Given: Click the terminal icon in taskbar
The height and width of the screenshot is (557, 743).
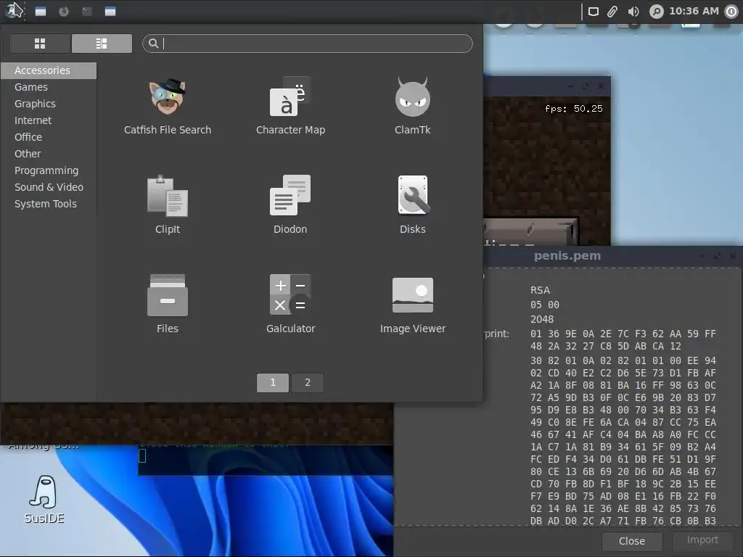Looking at the screenshot, I should [87, 12].
